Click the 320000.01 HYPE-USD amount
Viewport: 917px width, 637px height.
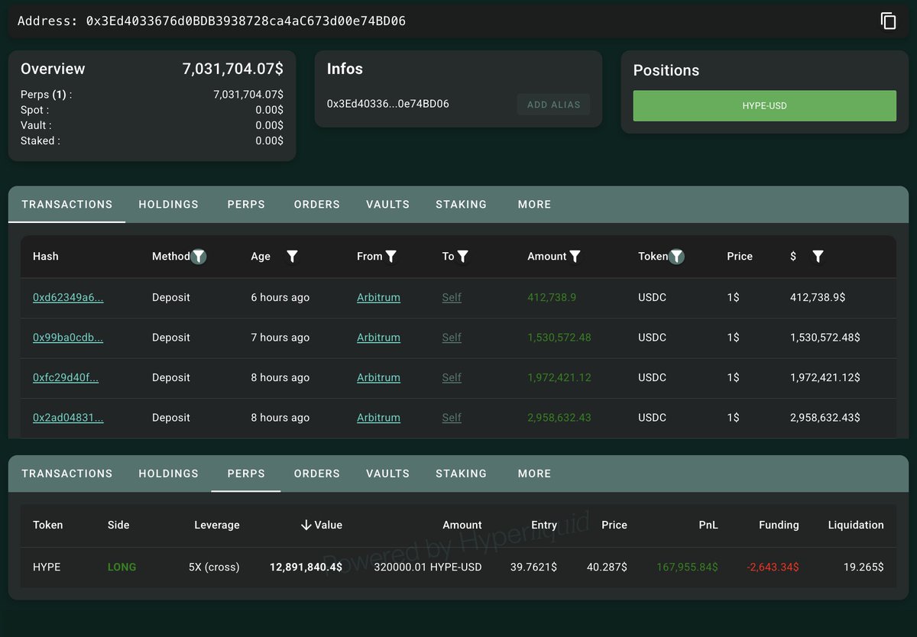pos(428,567)
